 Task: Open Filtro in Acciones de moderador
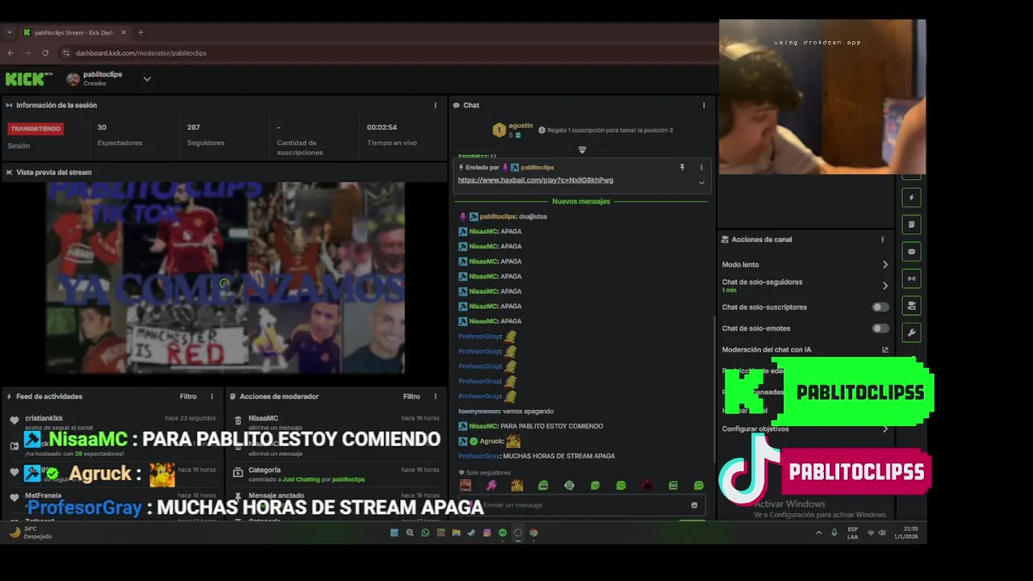click(412, 396)
